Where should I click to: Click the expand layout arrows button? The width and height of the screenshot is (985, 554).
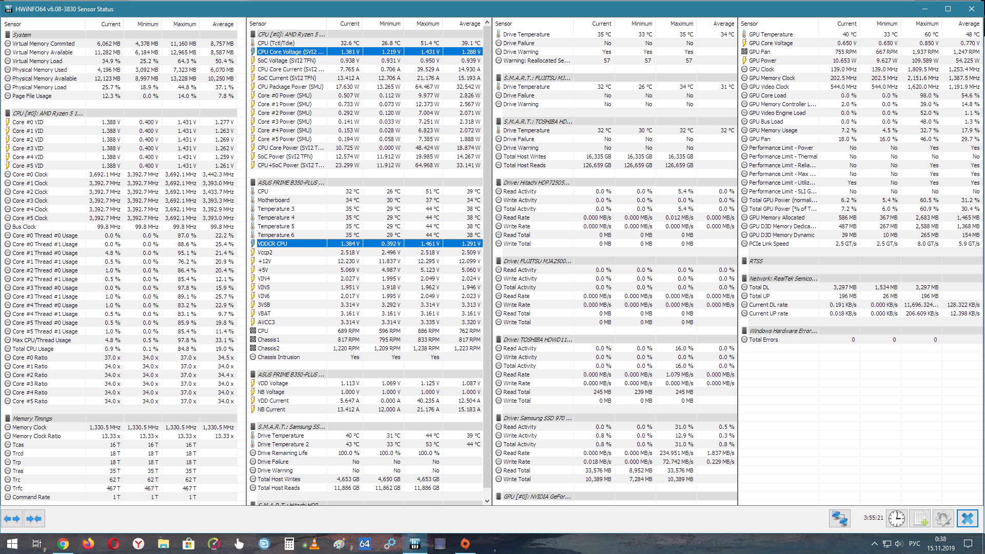[12, 519]
